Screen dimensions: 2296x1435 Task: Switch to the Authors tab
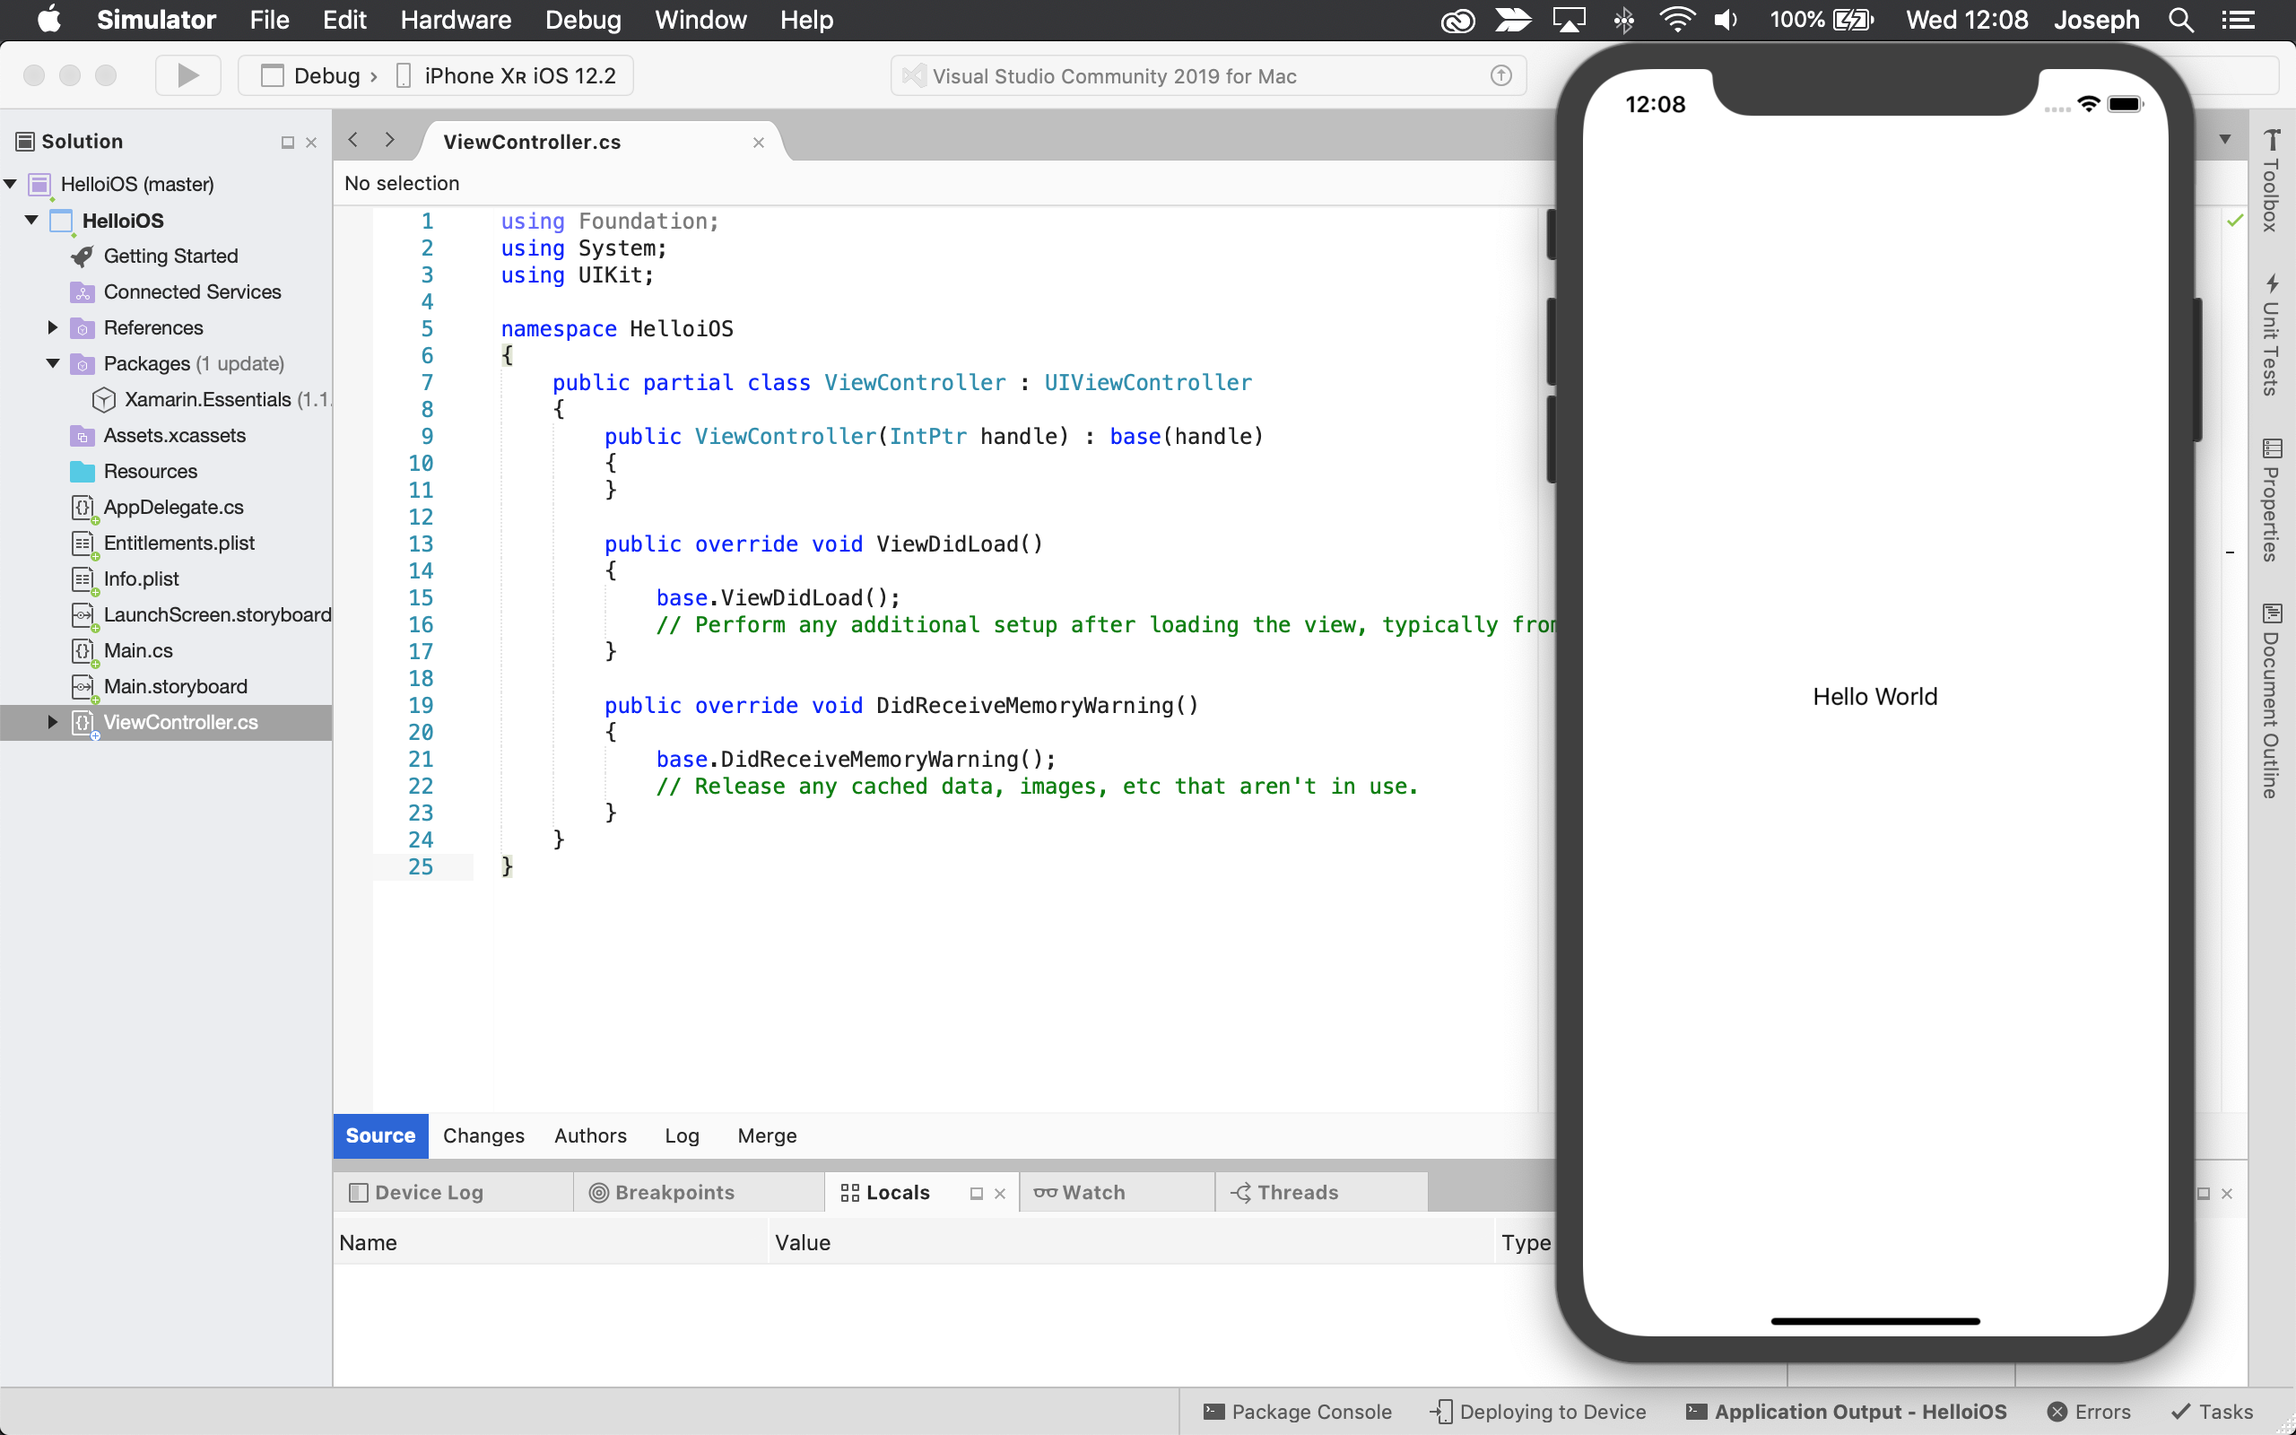pyautogui.click(x=590, y=1135)
